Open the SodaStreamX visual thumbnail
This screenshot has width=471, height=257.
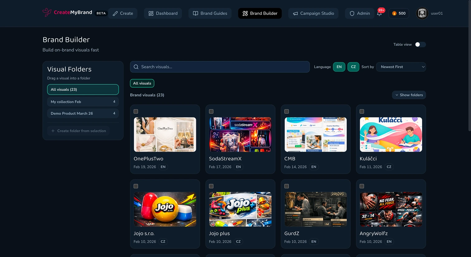(240, 135)
